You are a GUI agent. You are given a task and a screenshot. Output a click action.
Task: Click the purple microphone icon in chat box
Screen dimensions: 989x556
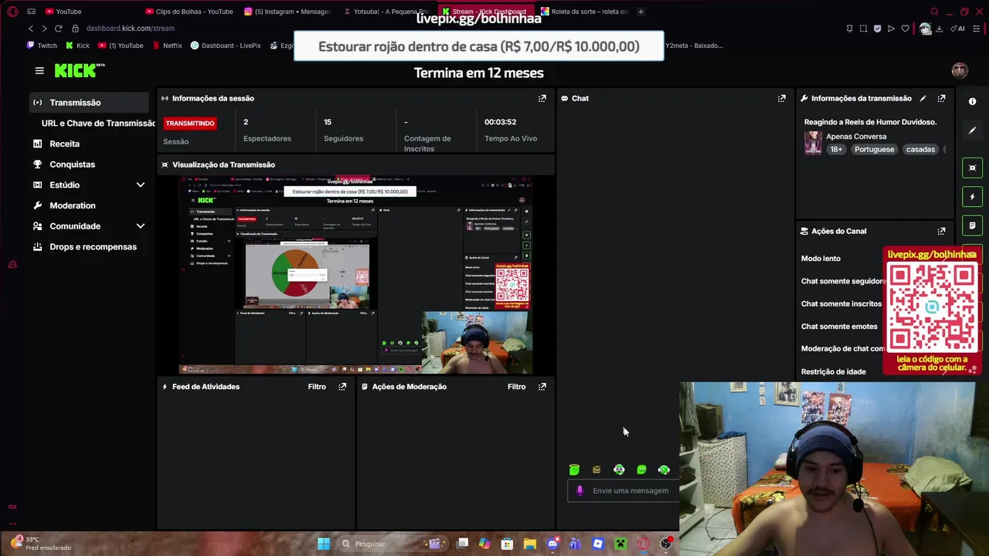pos(580,490)
